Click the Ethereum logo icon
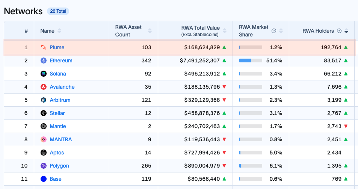Screen dimensions: 358x189 click(43, 60)
